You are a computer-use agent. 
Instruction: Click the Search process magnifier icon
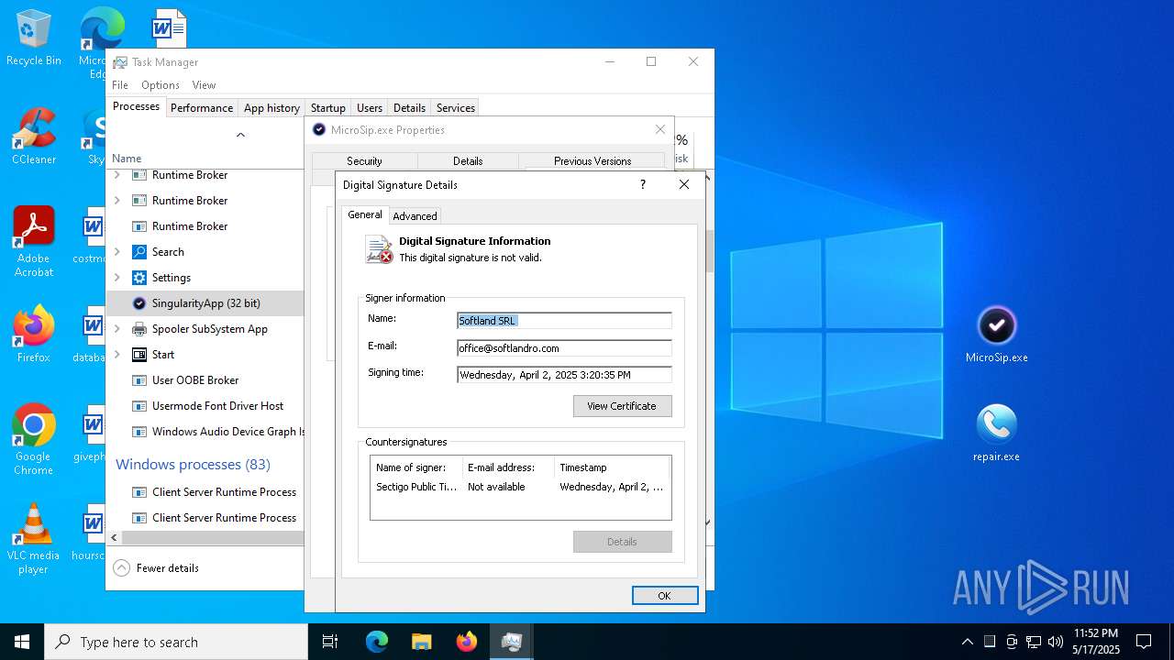click(x=139, y=252)
